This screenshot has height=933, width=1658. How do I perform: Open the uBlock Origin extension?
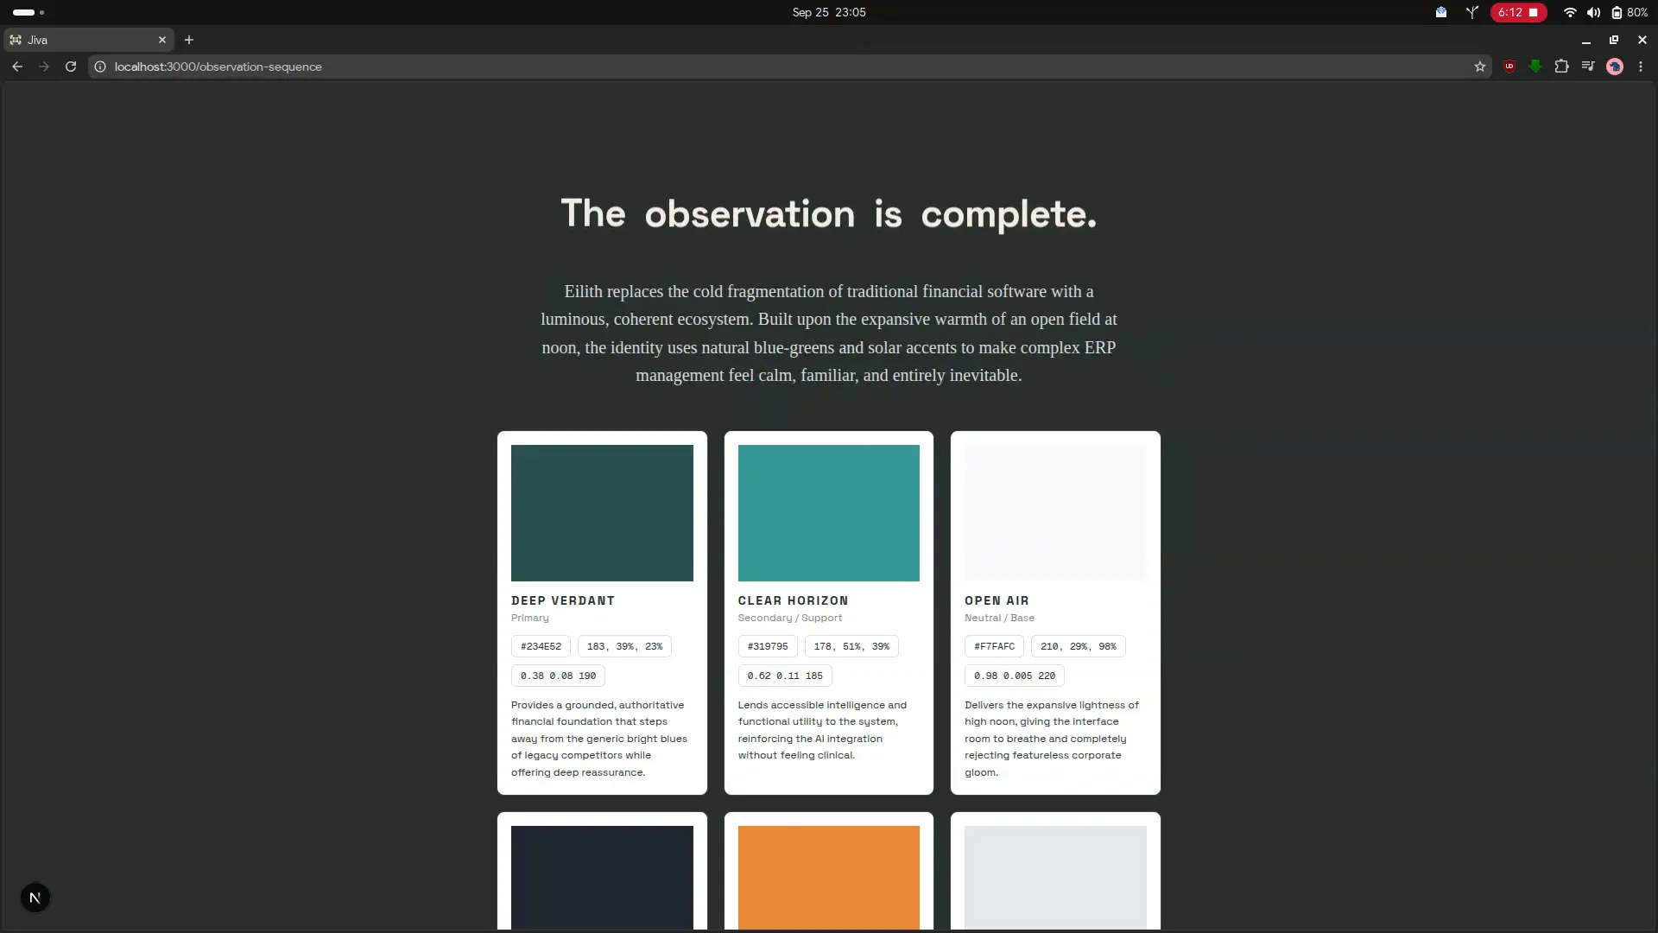pyautogui.click(x=1509, y=67)
